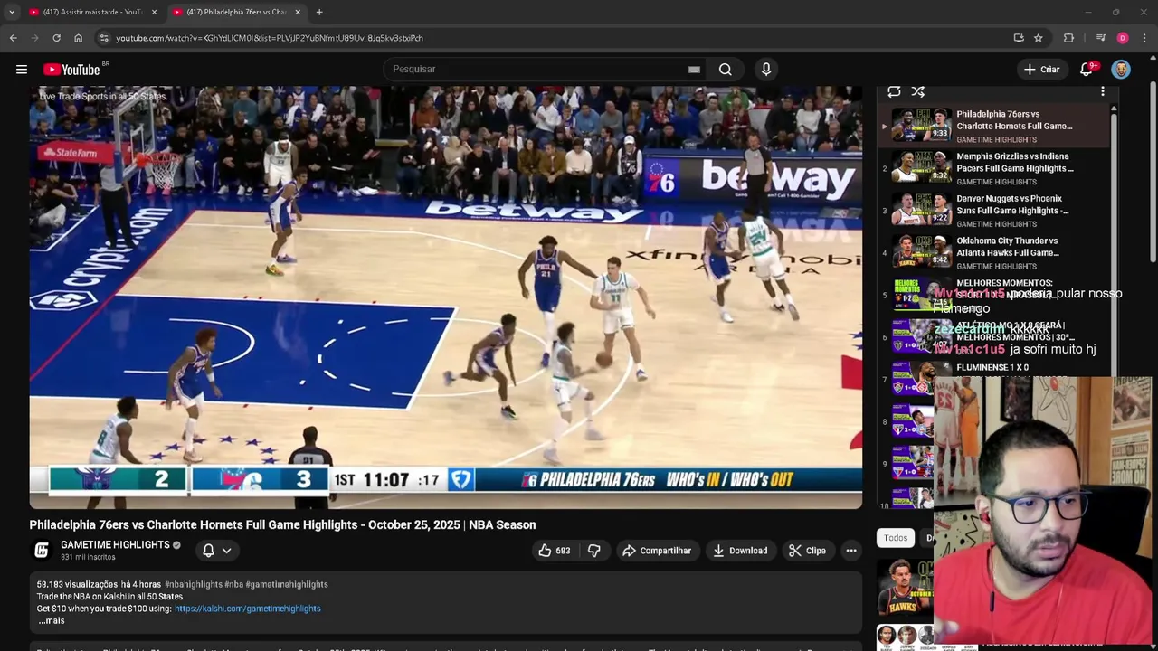This screenshot has width=1158, height=651.
Task: Open the YouTube hamburger guide menu
Action: tap(22, 69)
